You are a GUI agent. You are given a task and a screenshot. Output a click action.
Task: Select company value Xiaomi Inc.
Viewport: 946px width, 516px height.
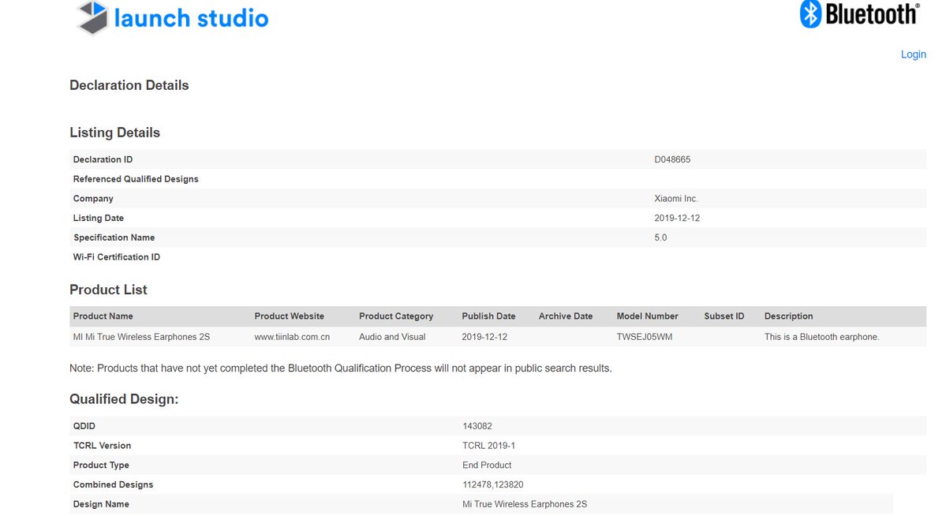coord(675,199)
